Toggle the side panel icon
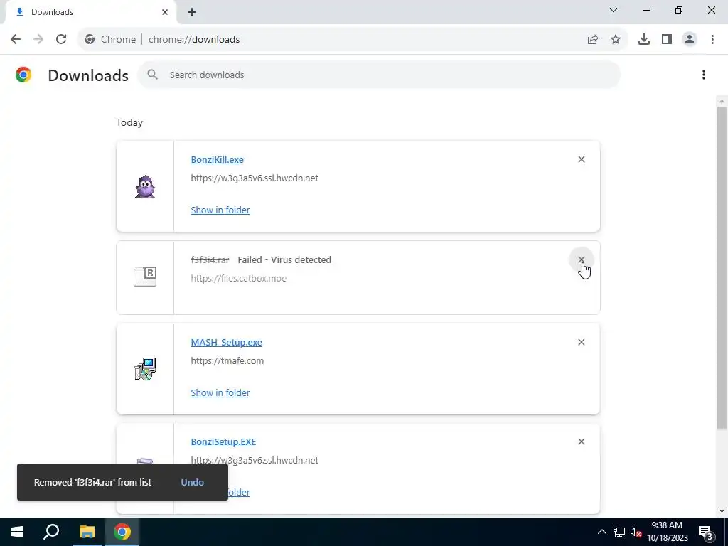 (x=667, y=40)
